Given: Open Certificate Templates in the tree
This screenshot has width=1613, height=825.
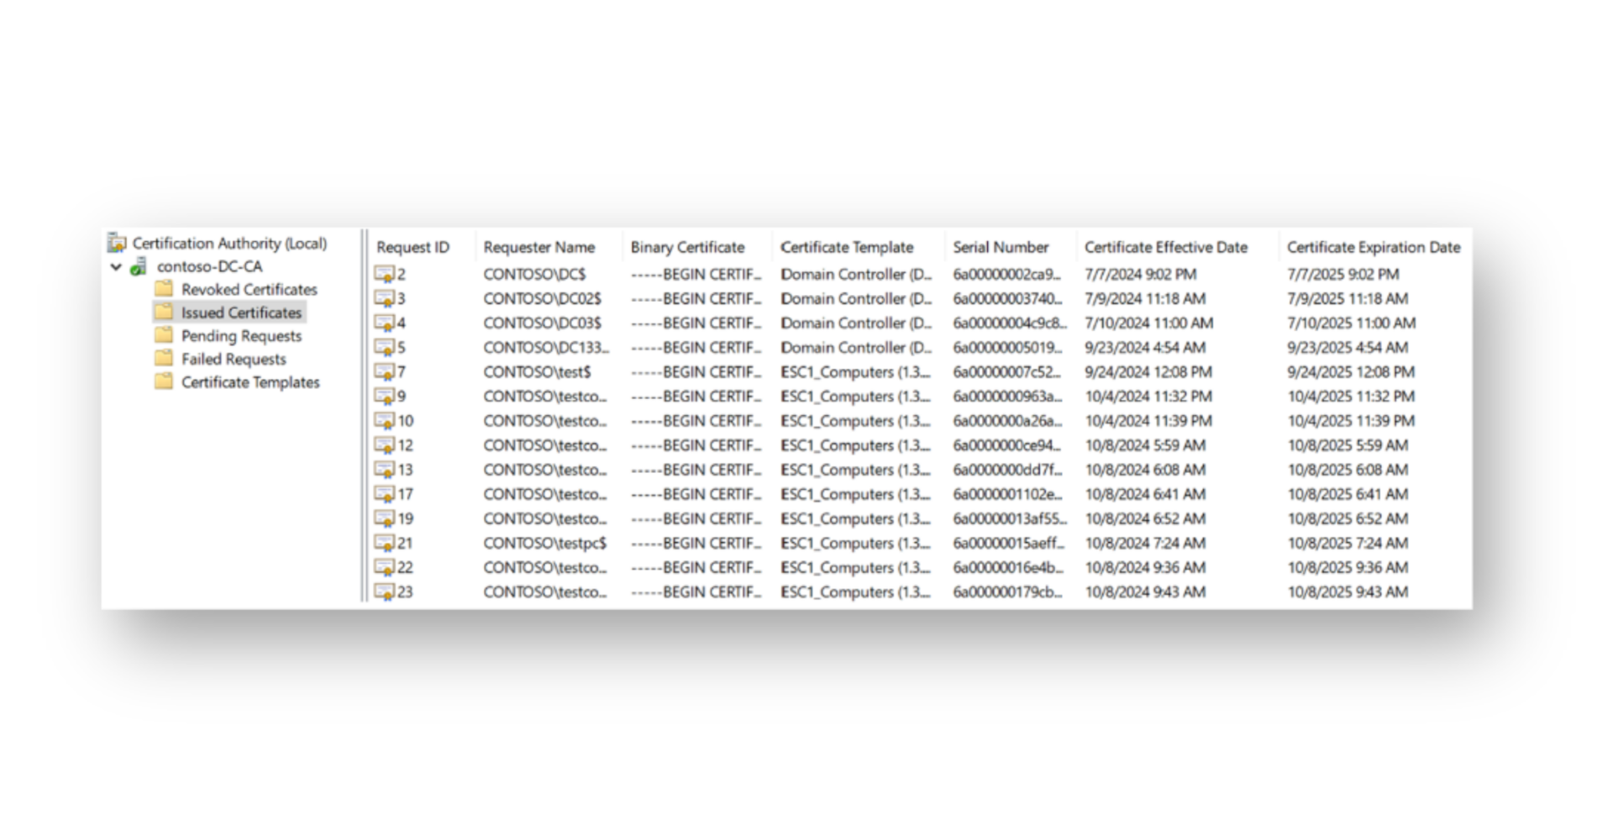Looking at the screenshot, I should [x=250, y=382].
